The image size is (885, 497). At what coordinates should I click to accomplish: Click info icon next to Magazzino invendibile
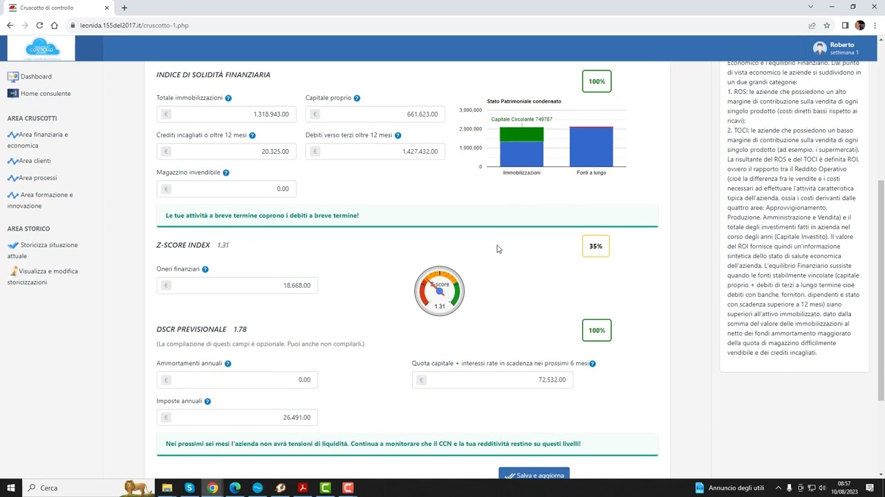[226, 173]
